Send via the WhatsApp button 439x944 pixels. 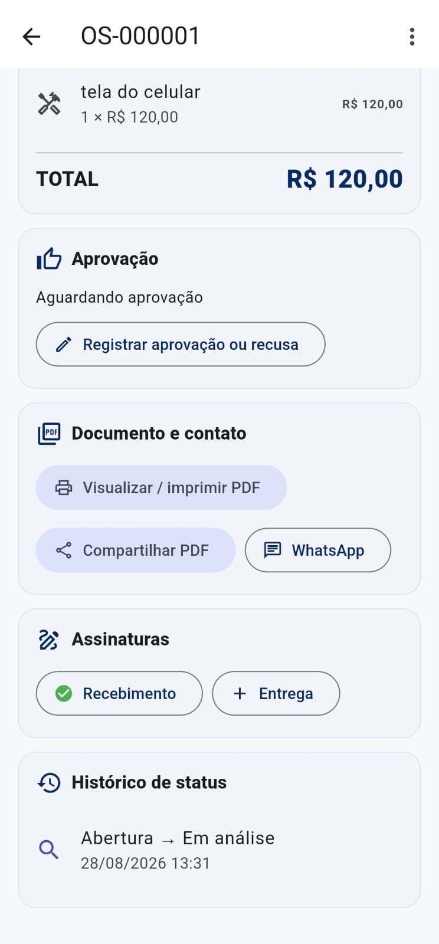[318, 550]
